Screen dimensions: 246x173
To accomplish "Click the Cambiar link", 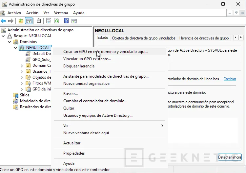I will click(x=230, y=79).
